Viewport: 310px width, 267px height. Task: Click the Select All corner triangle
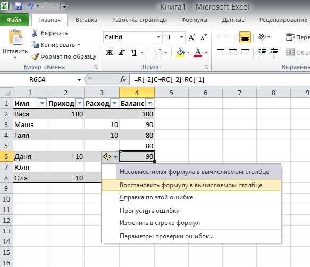pos(7,93)
